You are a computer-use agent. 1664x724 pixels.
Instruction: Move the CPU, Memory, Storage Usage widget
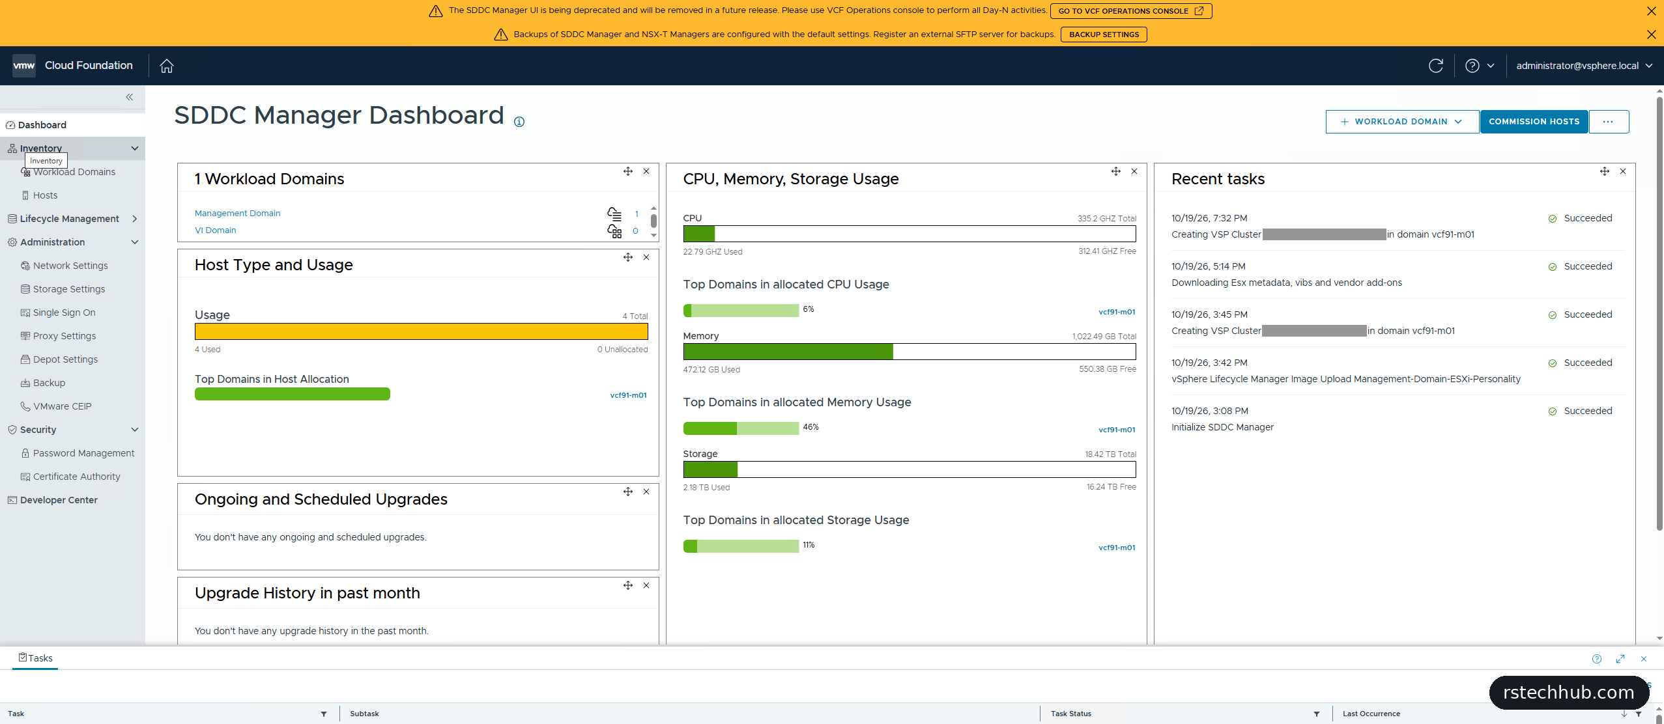(1116, 171)
